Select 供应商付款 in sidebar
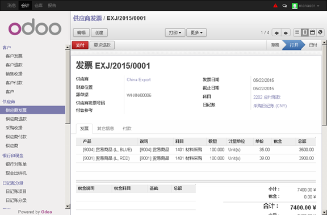 (16, 137)
